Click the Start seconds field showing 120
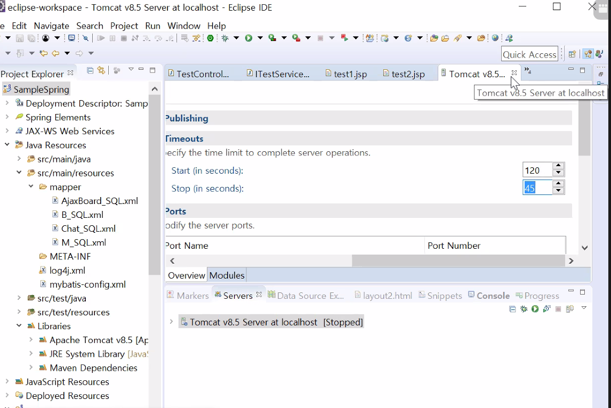The width and height of the screenshot is (611, 408). tap(537, 170)
